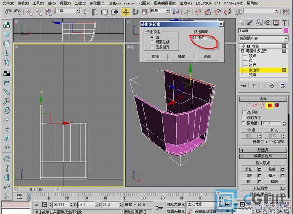Open the Motion command panel tab
293x214 pixels.
click(267, 23)
